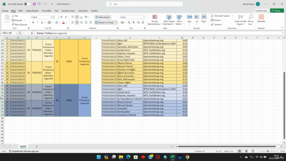Click Birleştir ve Ortala merge button
This screenshot has width=286, height=161.
(105, 22)
